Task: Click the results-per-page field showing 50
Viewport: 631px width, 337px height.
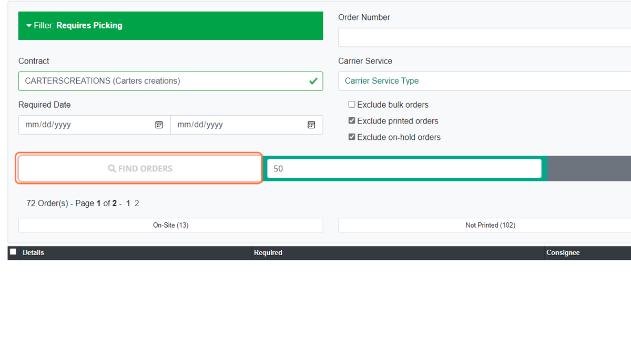Action: click(x=404, y=169)
